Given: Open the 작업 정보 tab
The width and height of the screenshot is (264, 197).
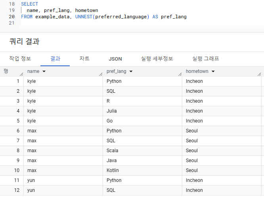Looking at the screenshot, I should pos(20,59).
